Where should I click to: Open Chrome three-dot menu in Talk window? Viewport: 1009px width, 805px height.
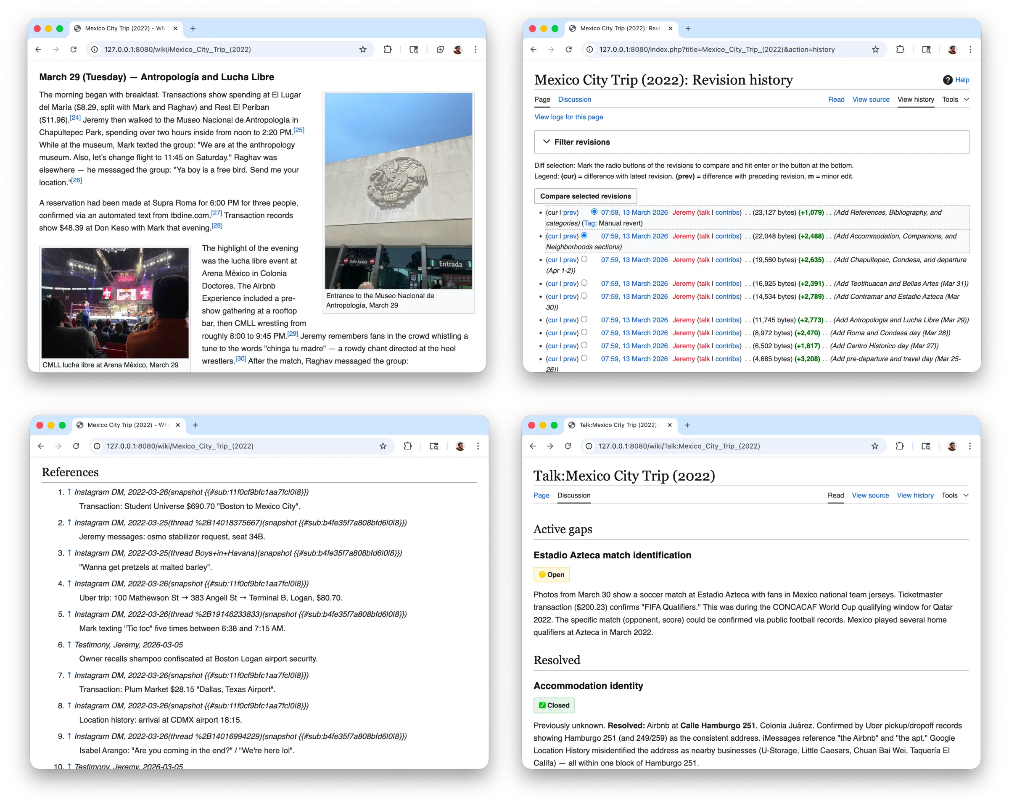969,446
